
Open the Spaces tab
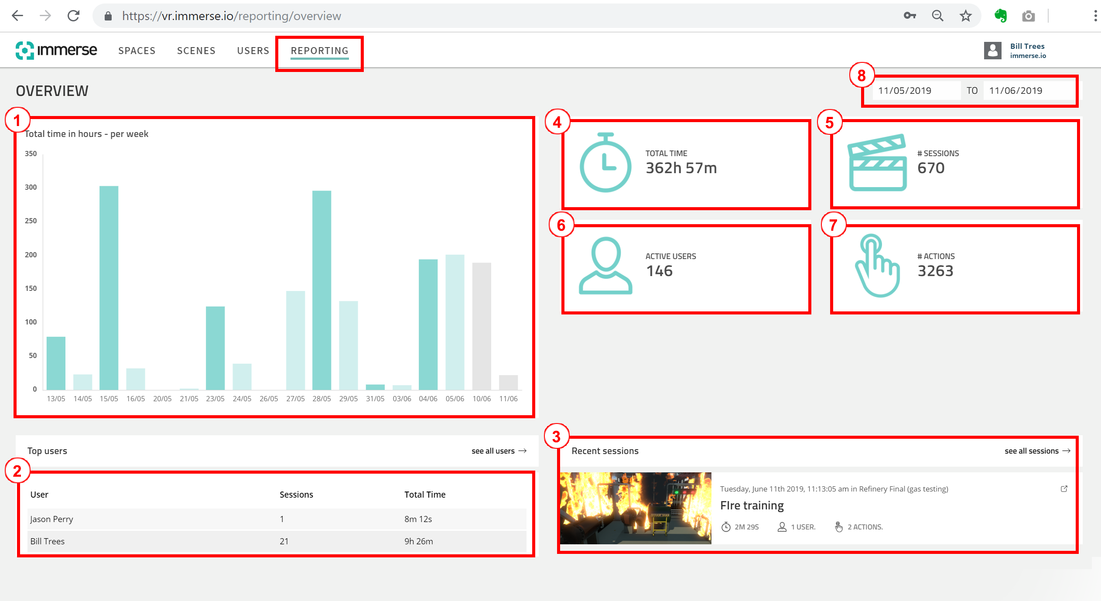click(137, 51)
